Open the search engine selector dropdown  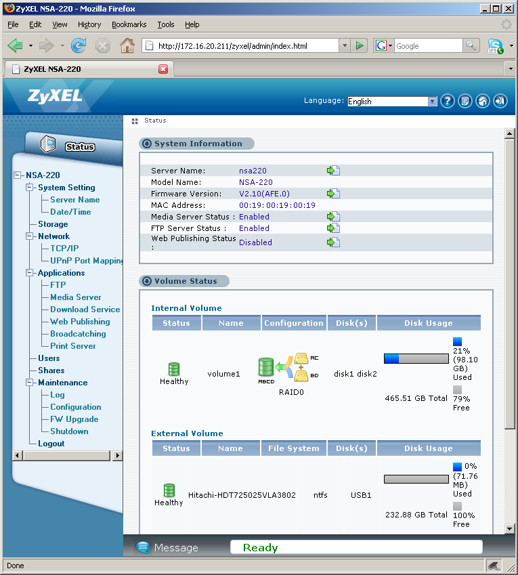[383, 46]
